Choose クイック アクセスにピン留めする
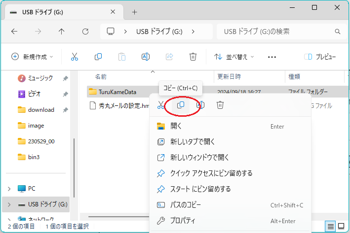The width and height of the screenshot is (350, 233). point(230,173)
